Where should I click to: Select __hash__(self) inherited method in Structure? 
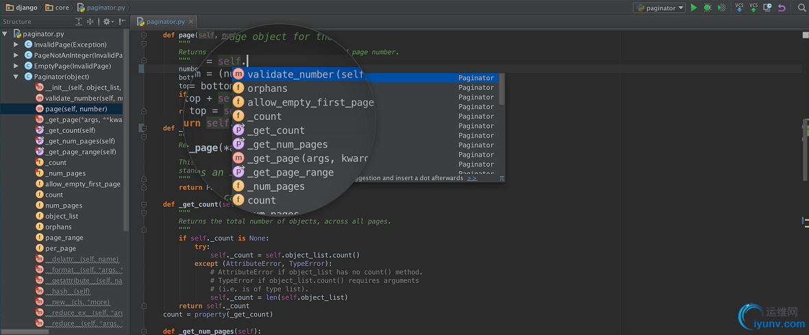pos(64,291)
